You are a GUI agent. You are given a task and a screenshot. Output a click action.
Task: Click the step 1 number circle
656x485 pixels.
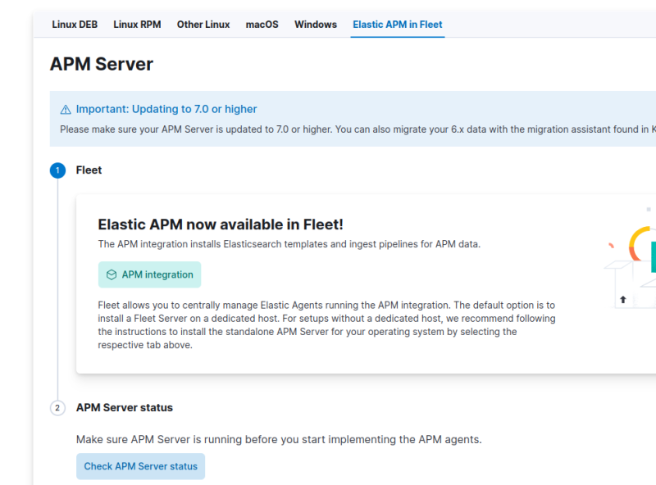(x=57, y=170)
